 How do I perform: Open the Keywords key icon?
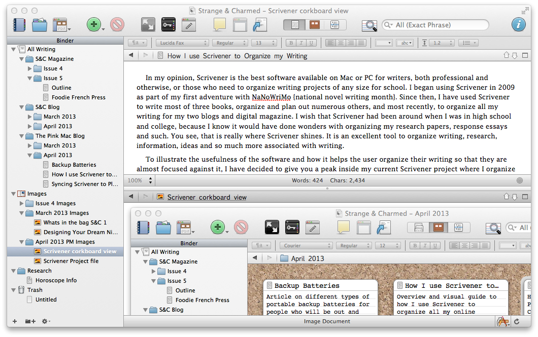169,25
